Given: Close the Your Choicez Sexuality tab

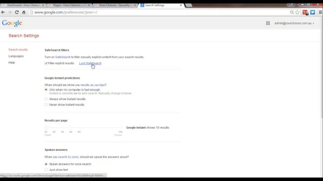Looking at the screenshot, I should pyautogui.click(x=135, y=5).
